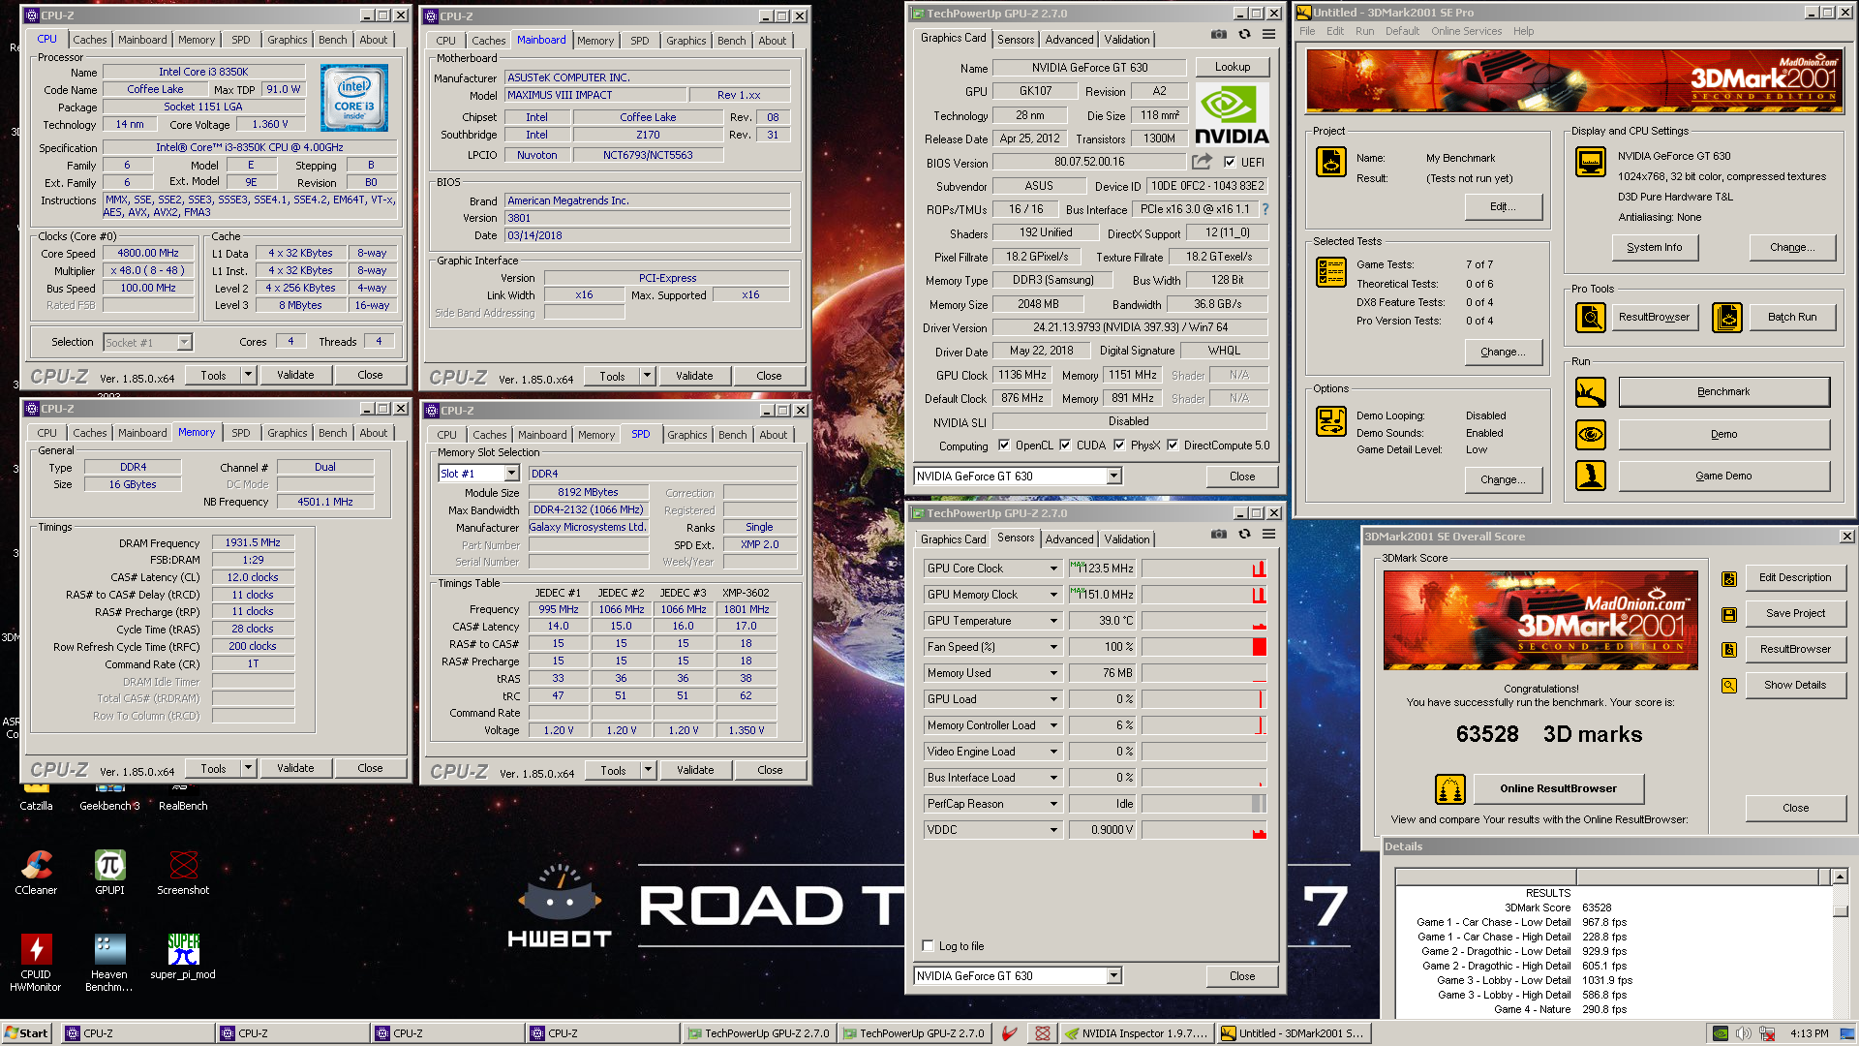Click Validate button in CPU-Z SPD window
This screenshot has width=1859, height=1046.
click(x=695, y=770)
